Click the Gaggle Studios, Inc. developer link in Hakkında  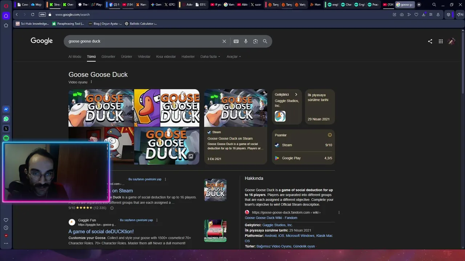coord(278,225)
